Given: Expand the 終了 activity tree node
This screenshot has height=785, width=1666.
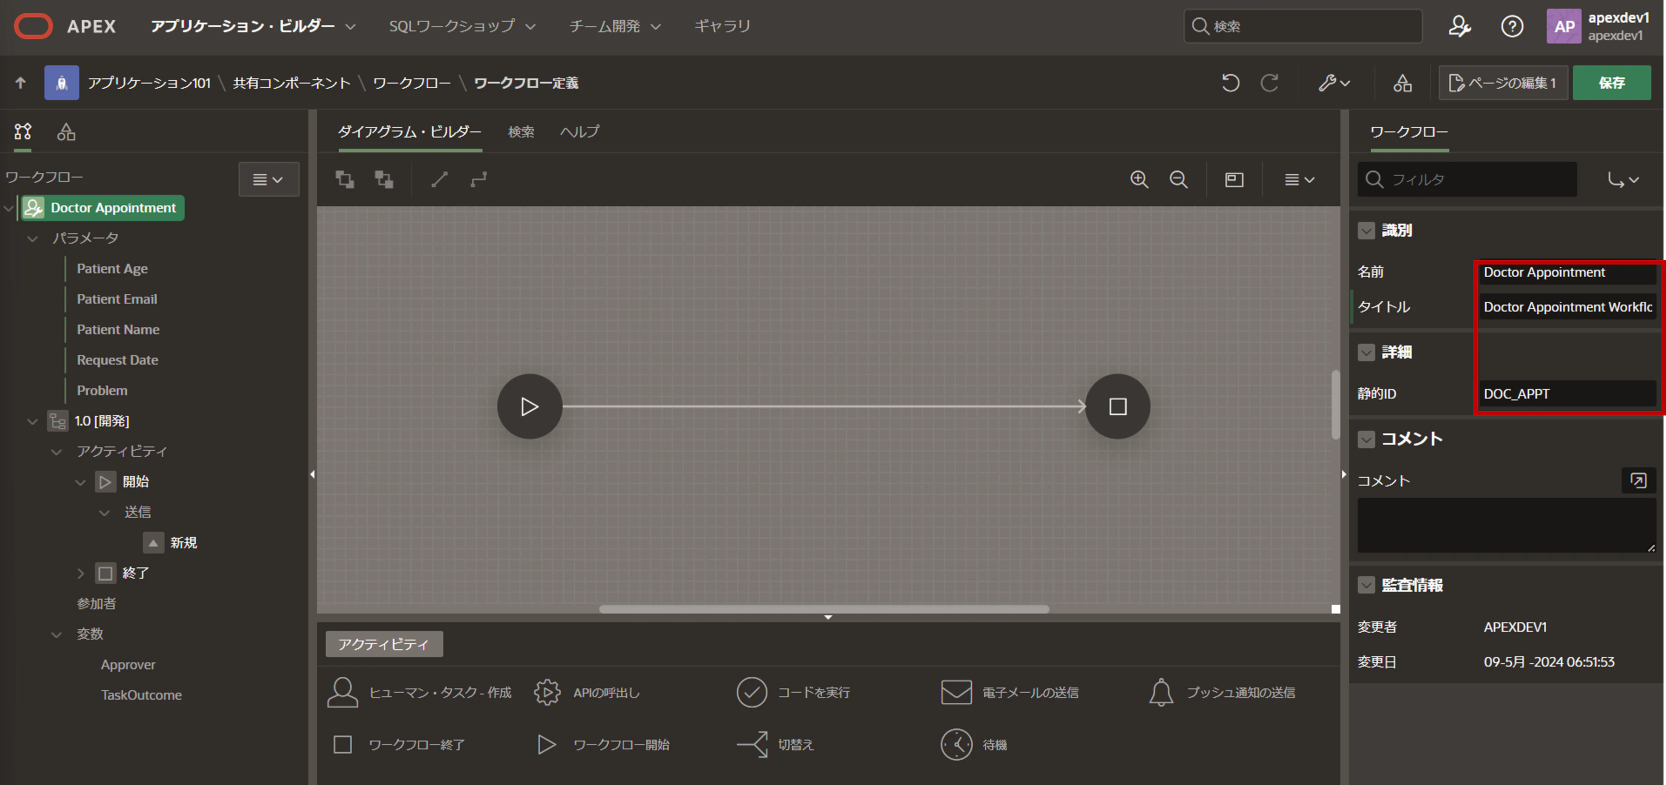Looking at the screenshot, I should [x=80, y=573].
